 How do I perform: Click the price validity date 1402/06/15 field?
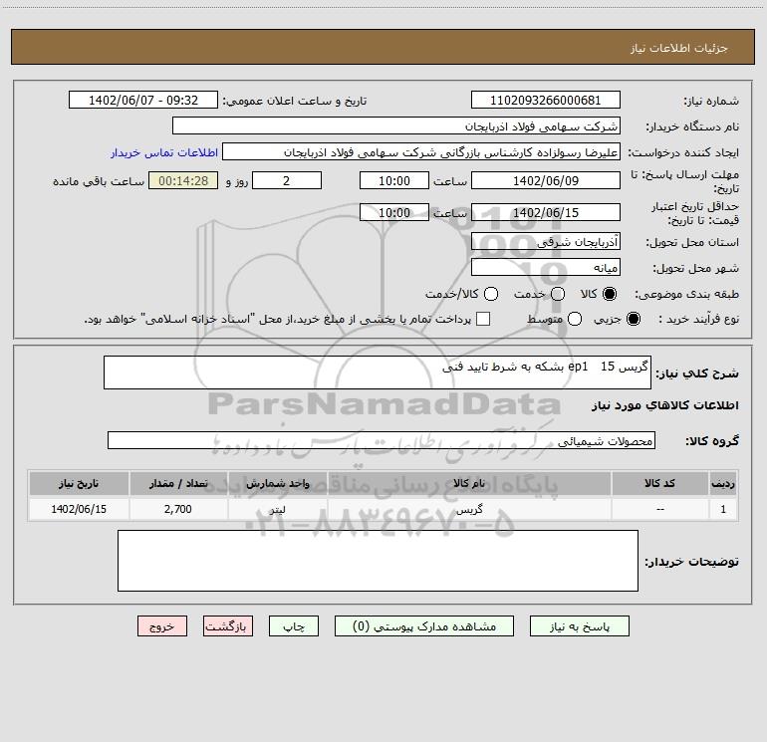tap(546, 212)
